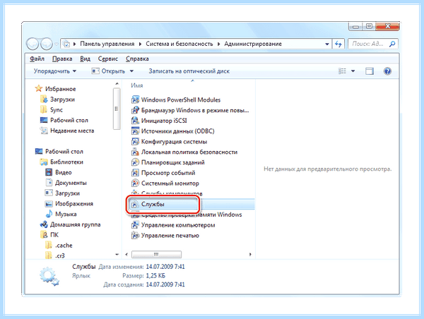
Task: Open the help question mark icon
Action: pyautogui.click(x=387, y=71)
